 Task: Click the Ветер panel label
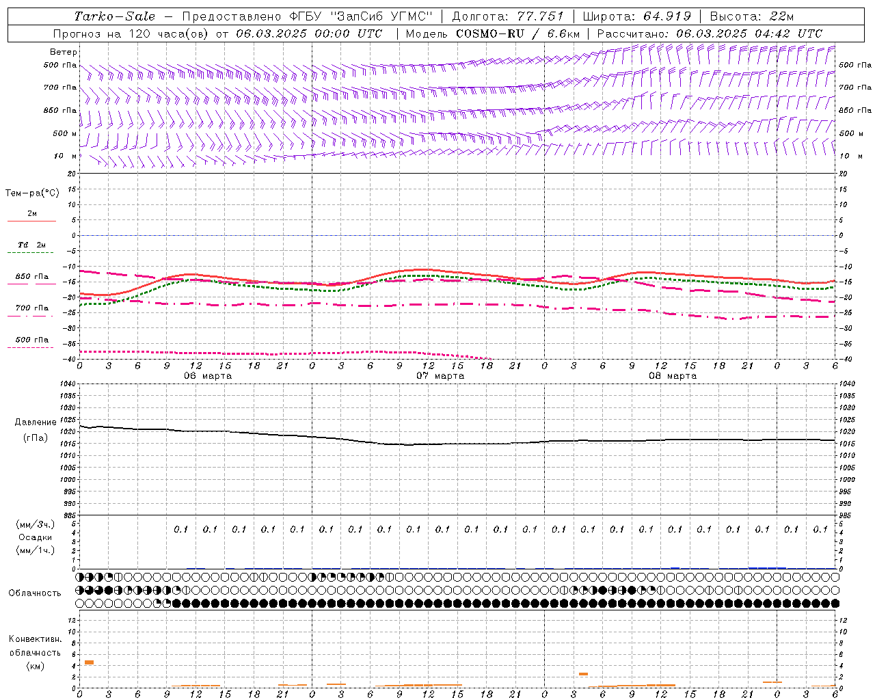coord(63,52)
